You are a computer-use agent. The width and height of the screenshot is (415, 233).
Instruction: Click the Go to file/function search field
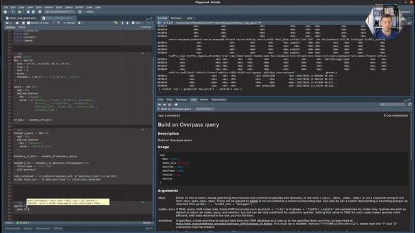pos(59,12)
